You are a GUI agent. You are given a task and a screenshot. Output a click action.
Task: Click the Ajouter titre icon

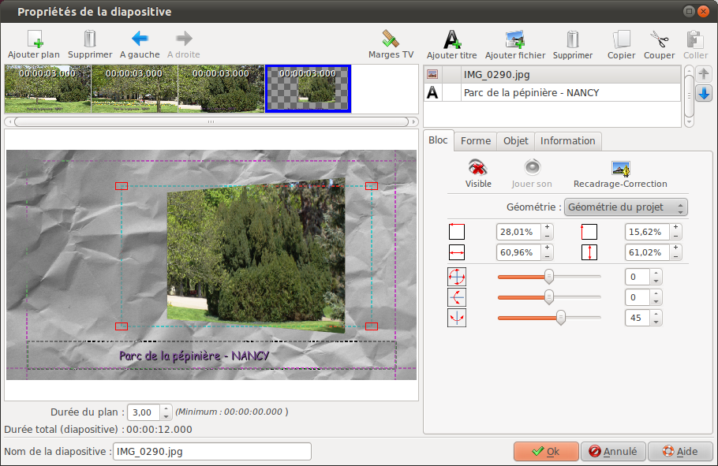pos(451,39)
